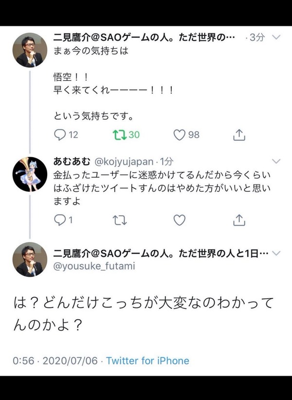Screen dimensions: 292x400
Task: Open the 悟空 tweet text body
Action: click(x=114, y=83)
